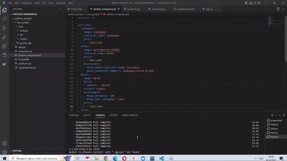Screen dimensions: 287x161
Task: Toggle the primary sidebar layout icon
Action: point(247,3)
